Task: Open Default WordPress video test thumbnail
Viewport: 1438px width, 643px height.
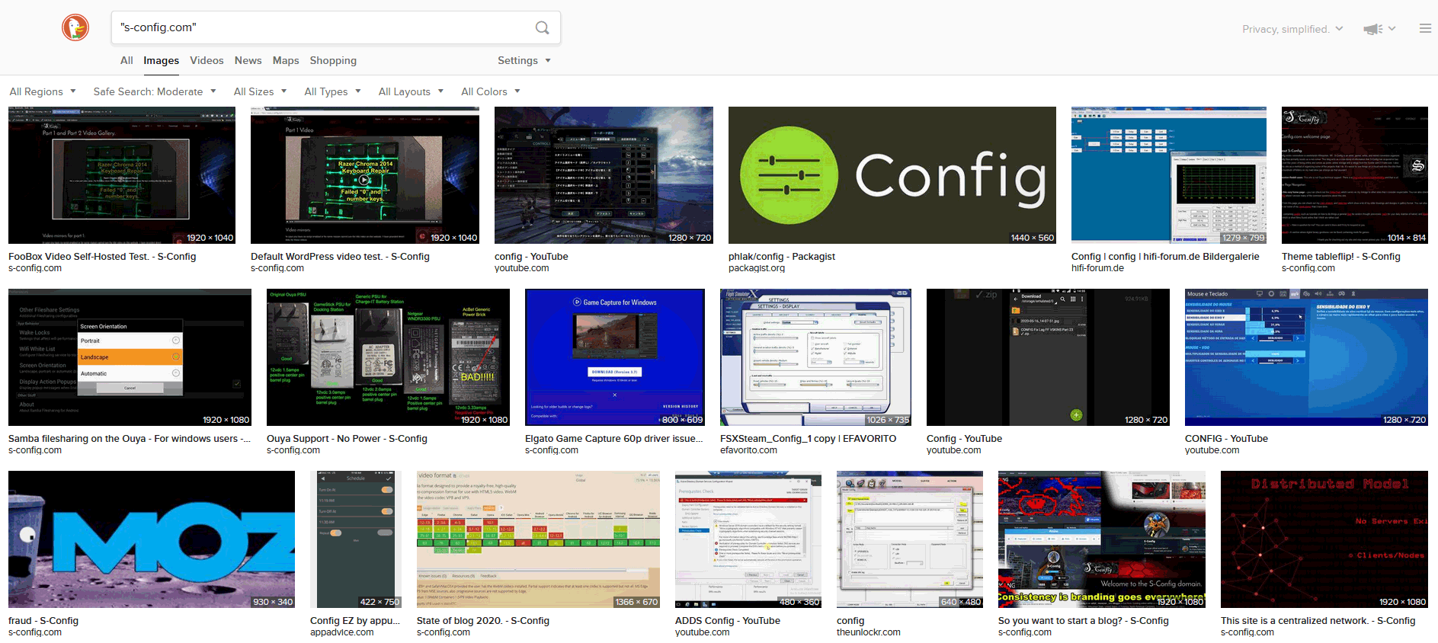Action: pos(365,175)
